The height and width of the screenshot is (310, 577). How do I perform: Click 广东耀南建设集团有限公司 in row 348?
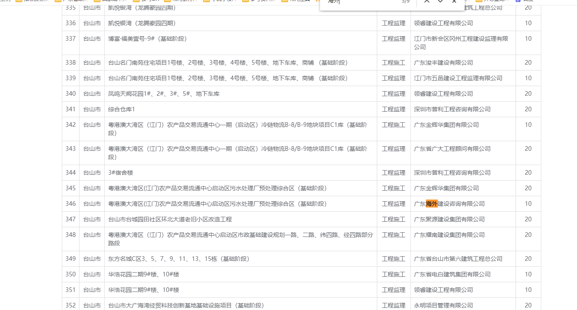(x=449, y=235)
